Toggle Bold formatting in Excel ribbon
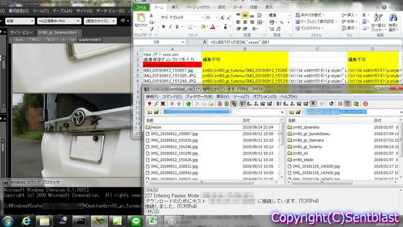This screenshot has width=403, height=227. click(x=164, y=26)
